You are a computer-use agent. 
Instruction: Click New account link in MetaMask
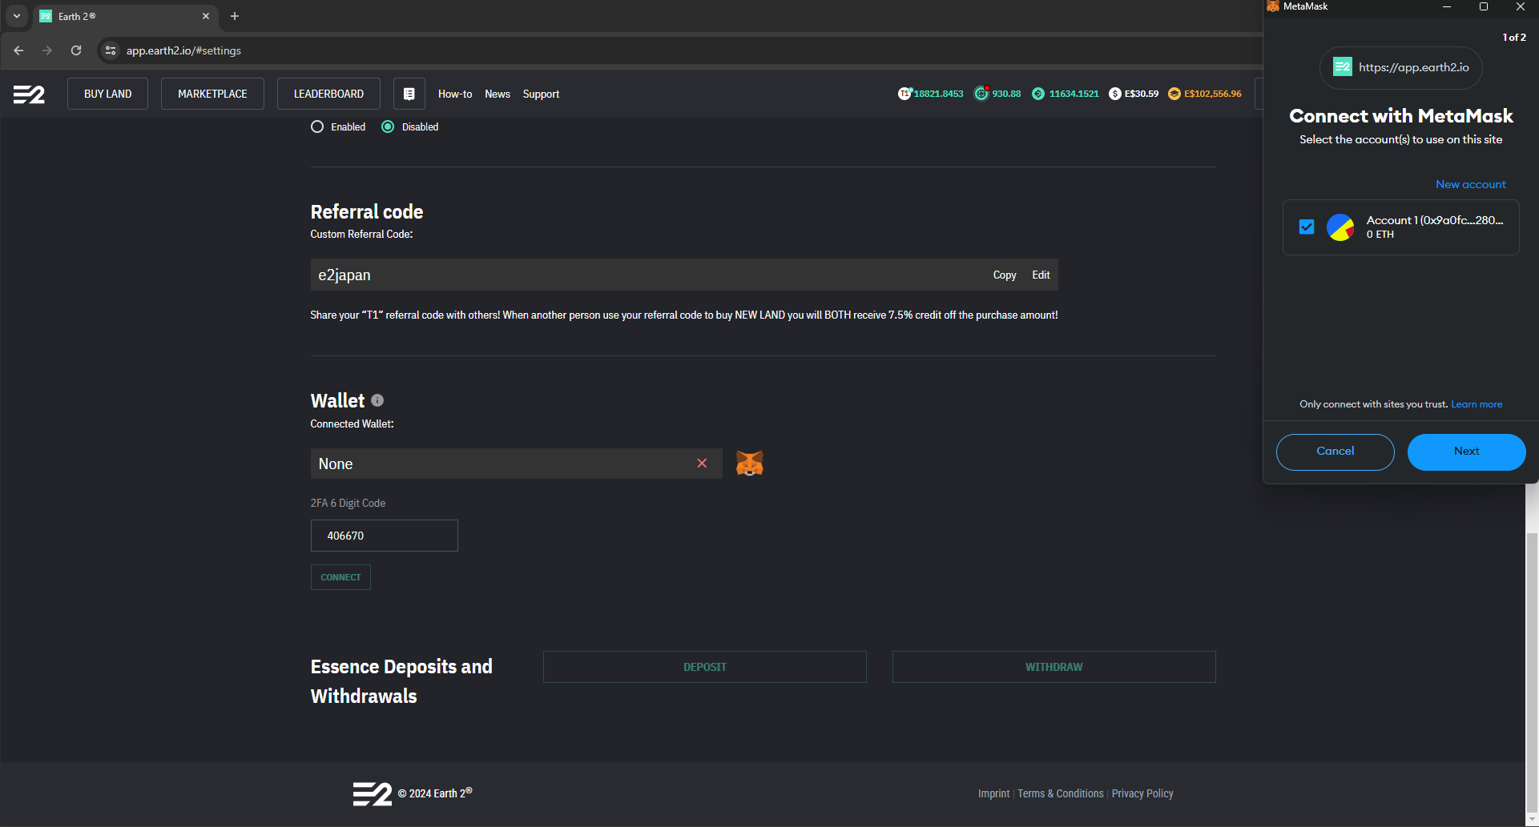coord(1471,184)
